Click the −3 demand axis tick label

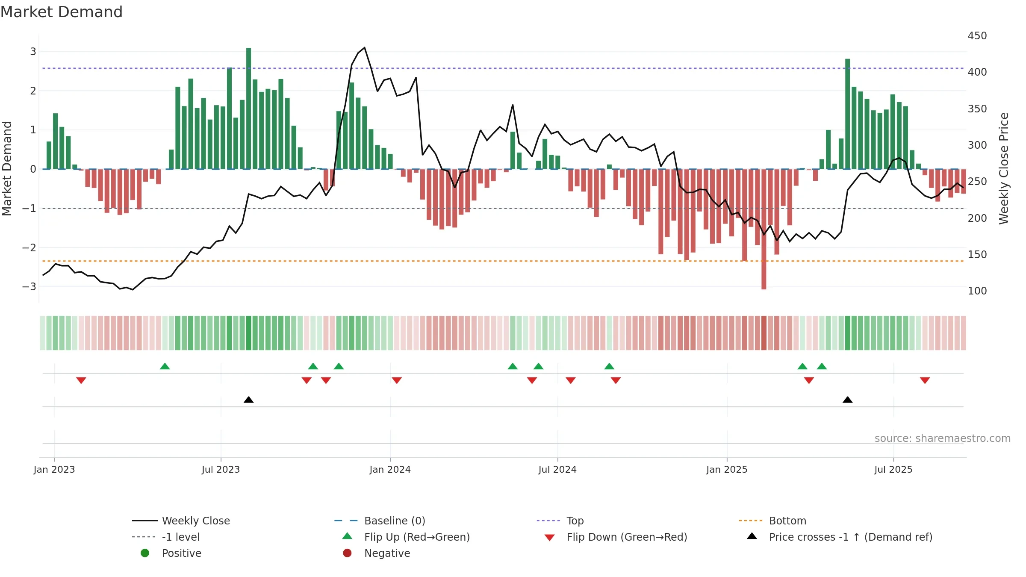coord(29,287)
